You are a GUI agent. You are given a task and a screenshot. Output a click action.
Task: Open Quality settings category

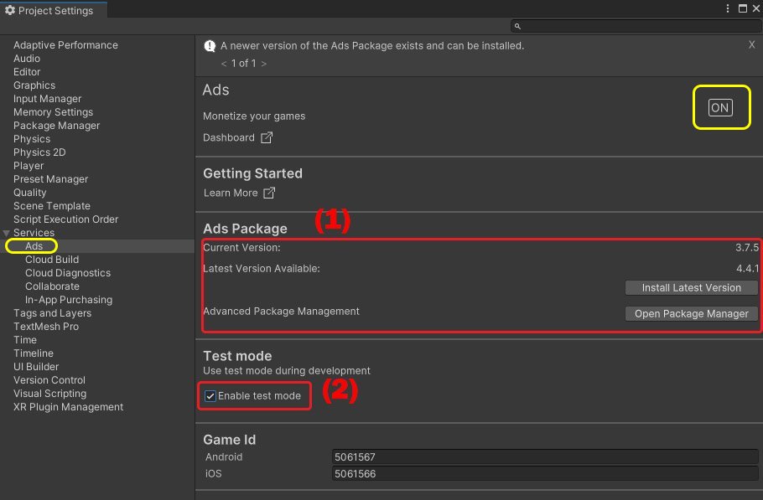coord(29,193)
